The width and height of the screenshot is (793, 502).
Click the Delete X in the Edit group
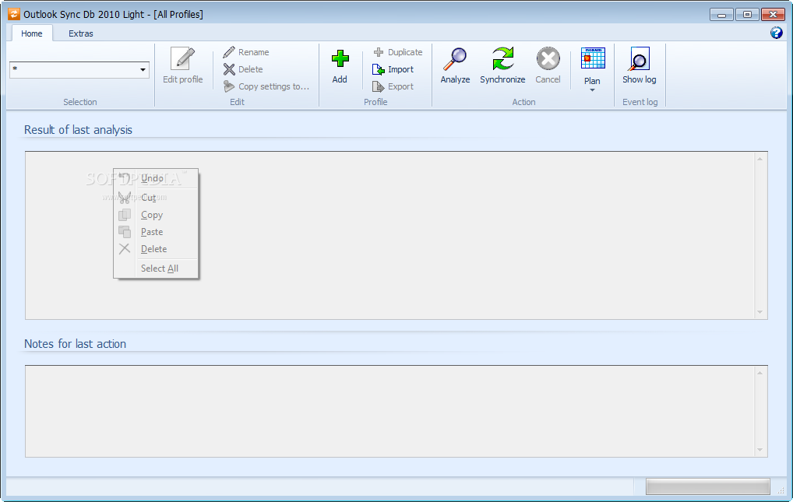[x=229, y=69]
